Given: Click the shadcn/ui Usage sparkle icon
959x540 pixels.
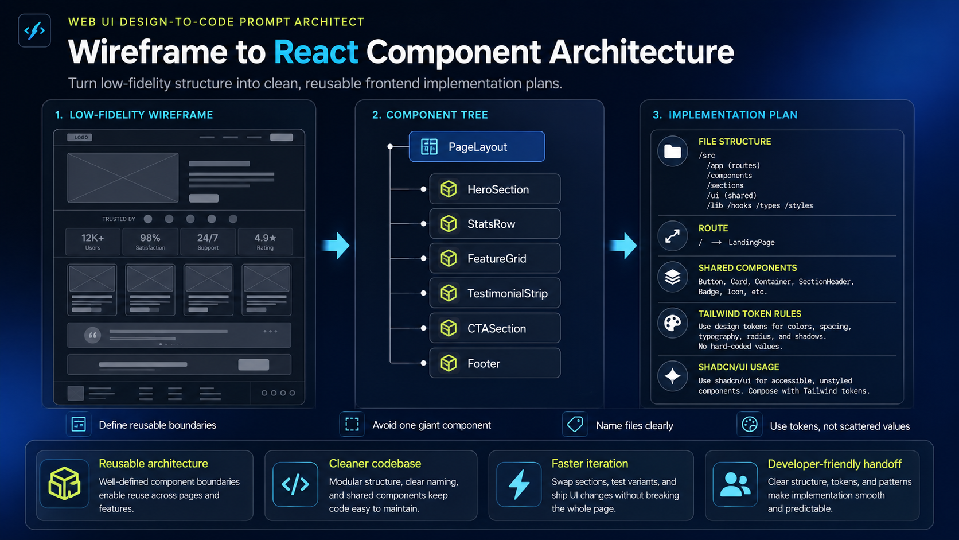Looking at the screenshot, I should tap(672, 376).
